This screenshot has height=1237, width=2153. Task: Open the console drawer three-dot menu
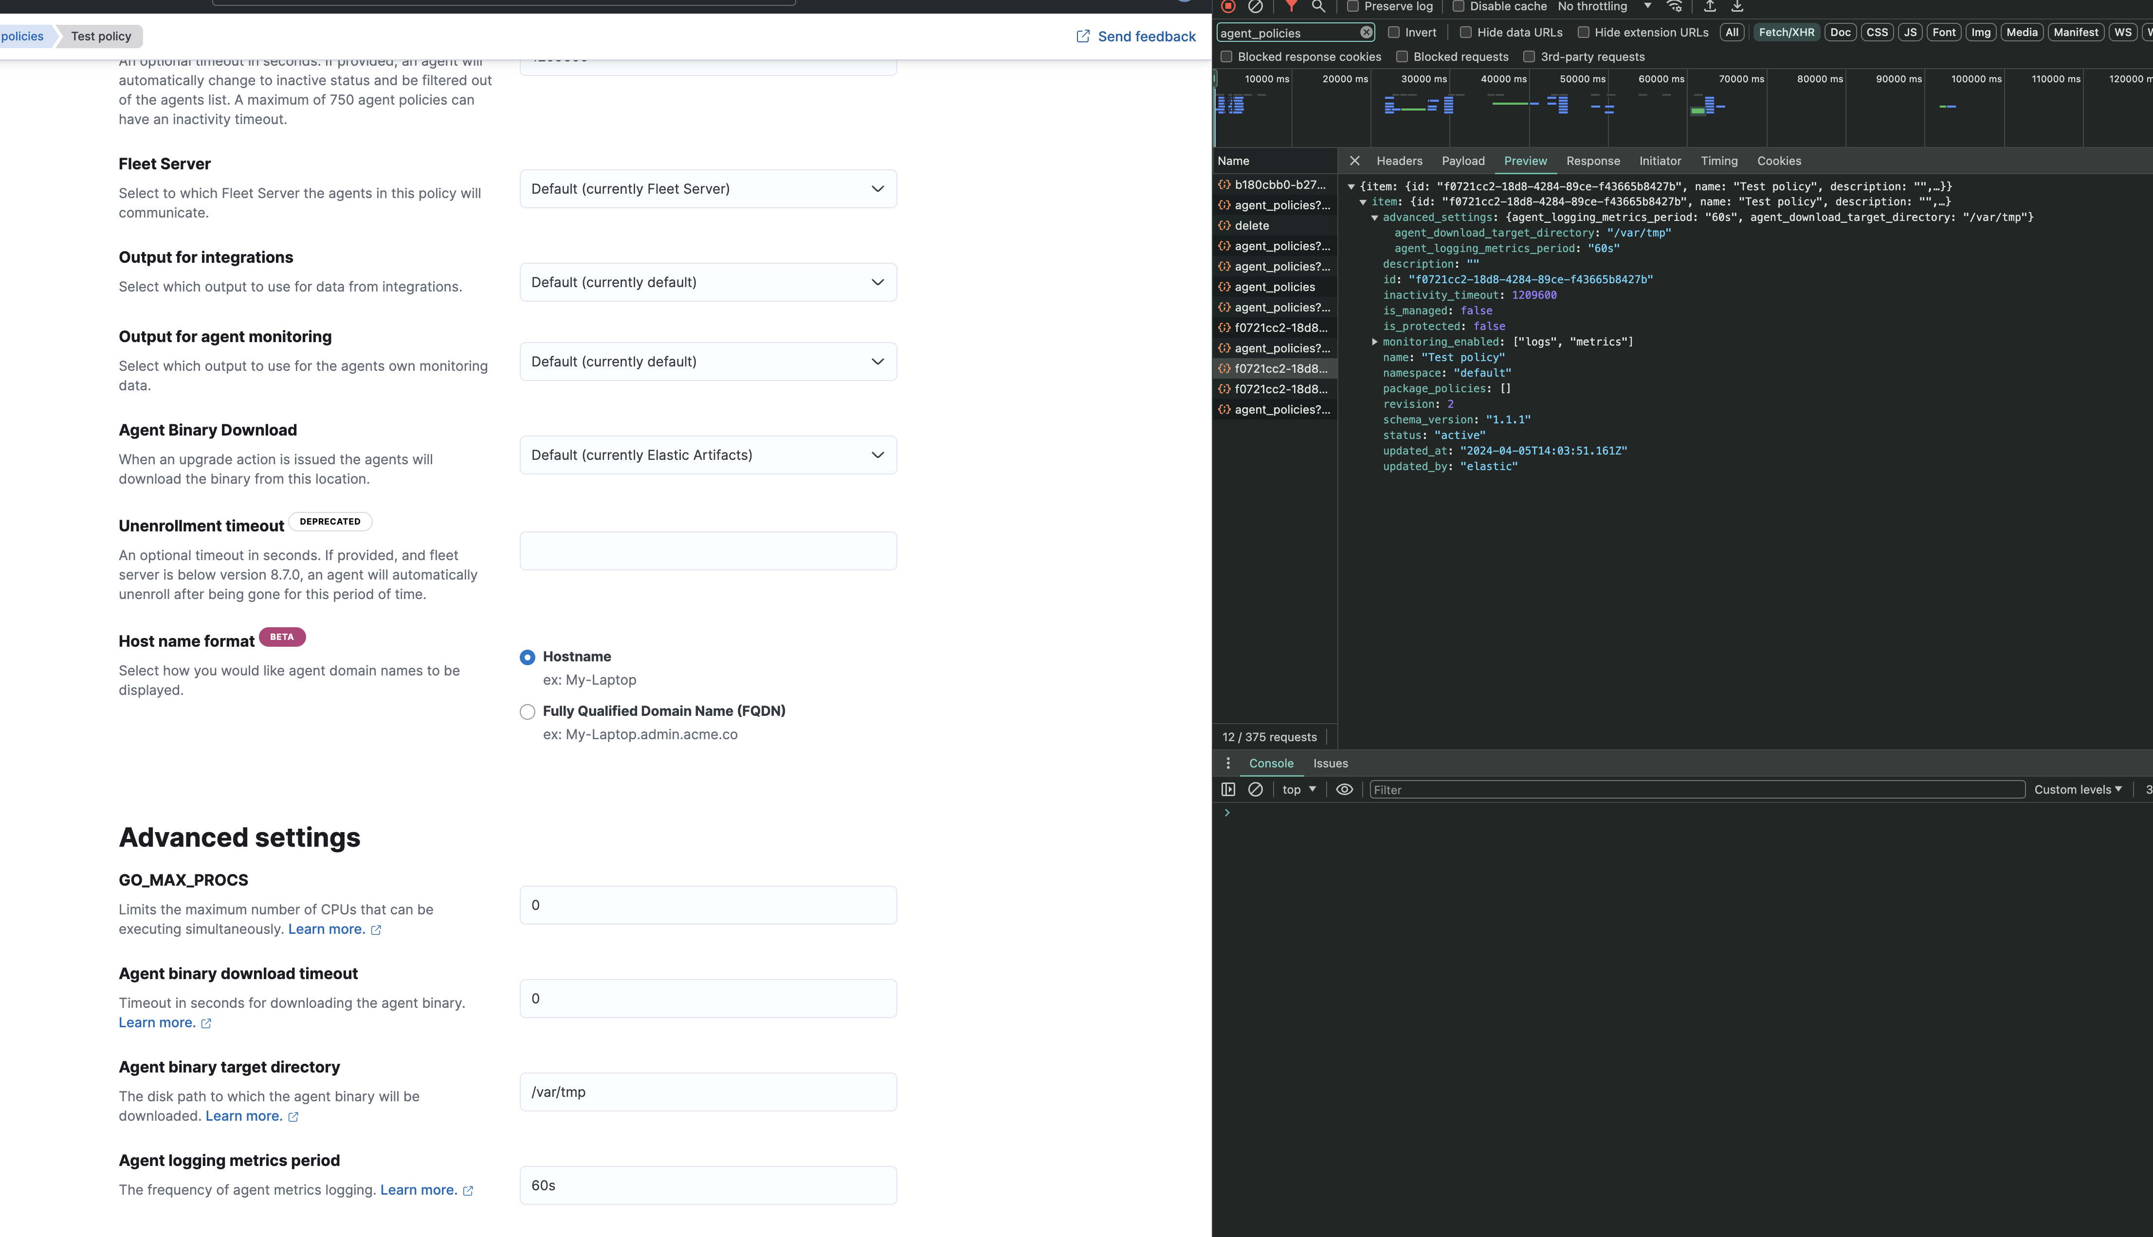pyautogui.click(x=1228, y=763)
